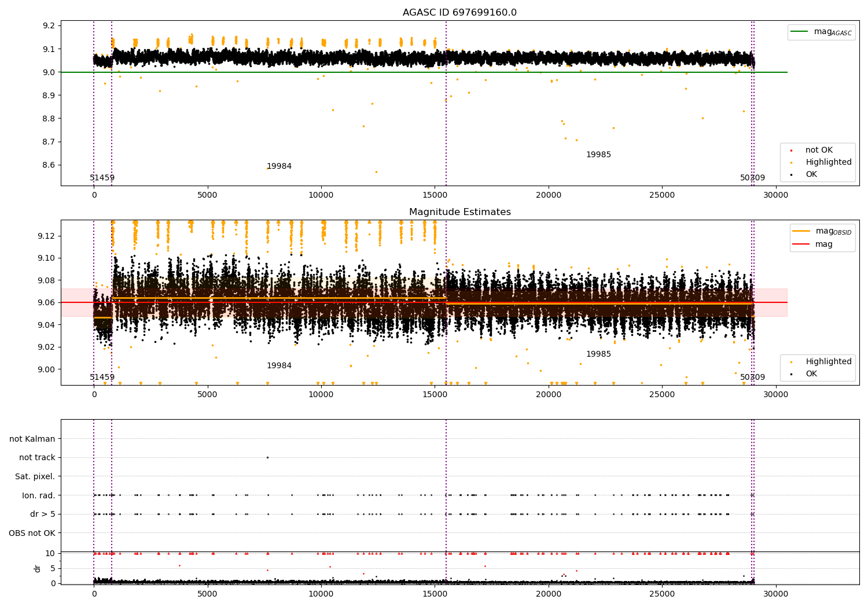
Task: Click the 8.9 y-axis tick label
Action: [49, 95]
